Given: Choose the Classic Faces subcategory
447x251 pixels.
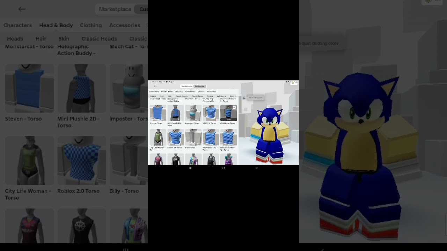Looking at the screenshot, I should (197, 96).
